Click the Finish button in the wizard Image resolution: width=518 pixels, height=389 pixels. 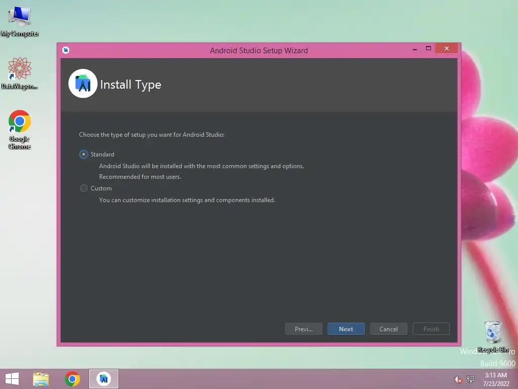[x=431, y=329]
